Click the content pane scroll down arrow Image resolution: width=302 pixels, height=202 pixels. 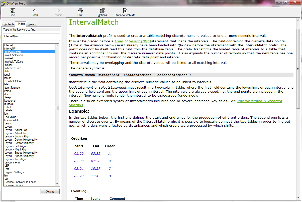298,198
